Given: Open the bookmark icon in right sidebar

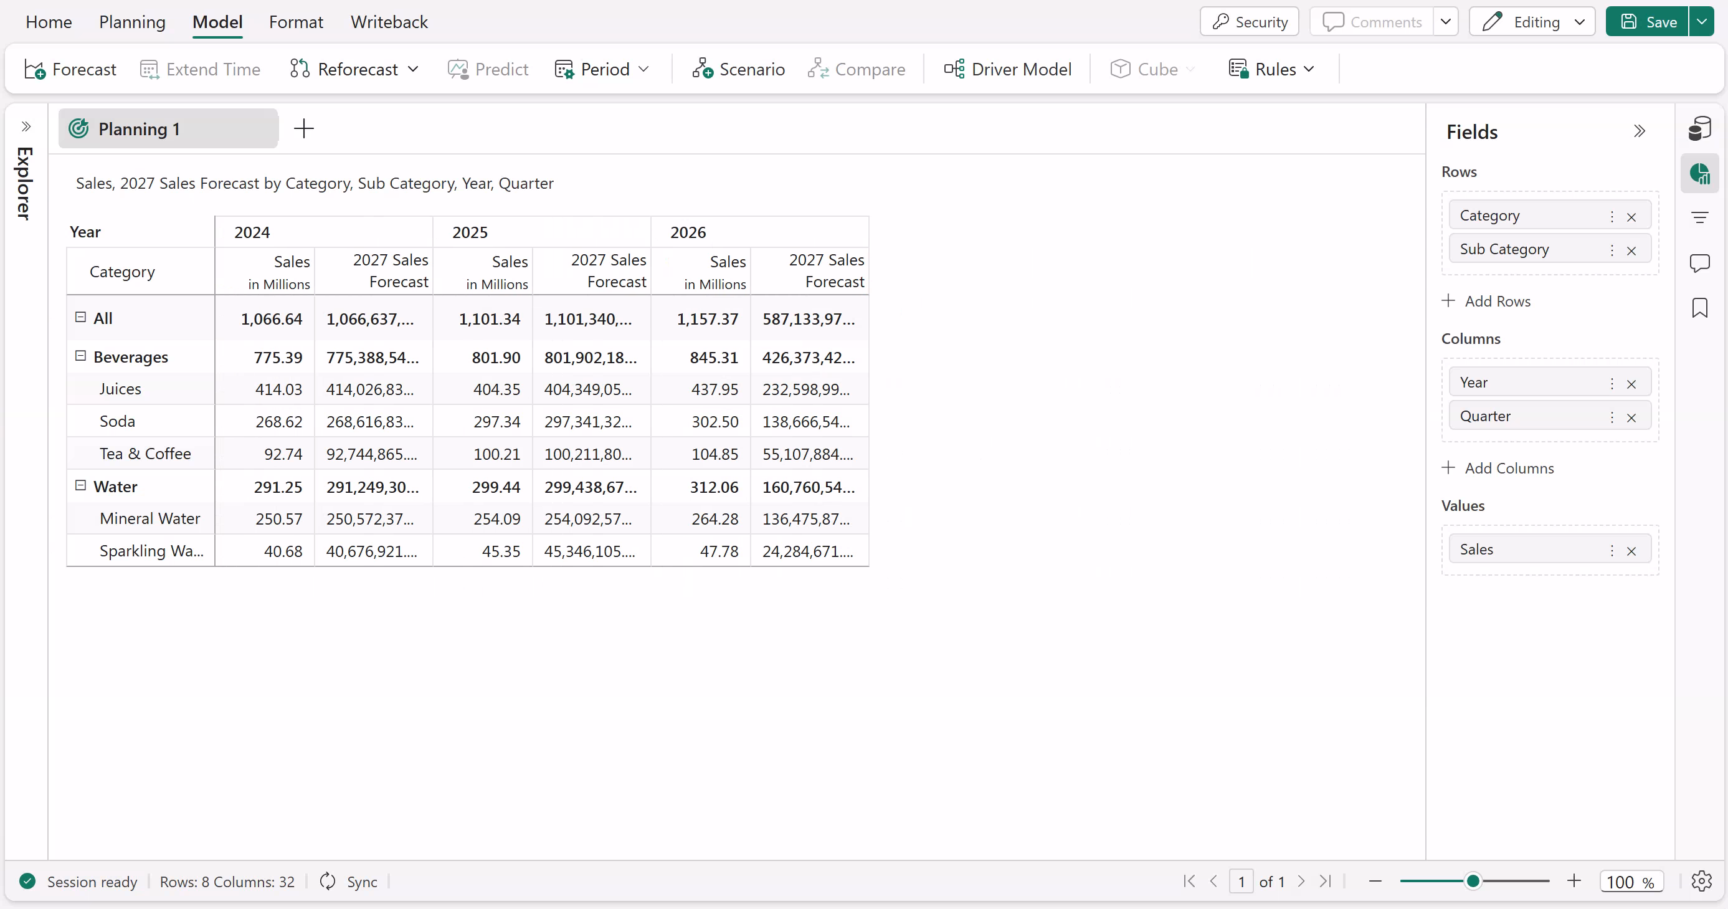Looking at the screenshot, I should point(1699,308).
